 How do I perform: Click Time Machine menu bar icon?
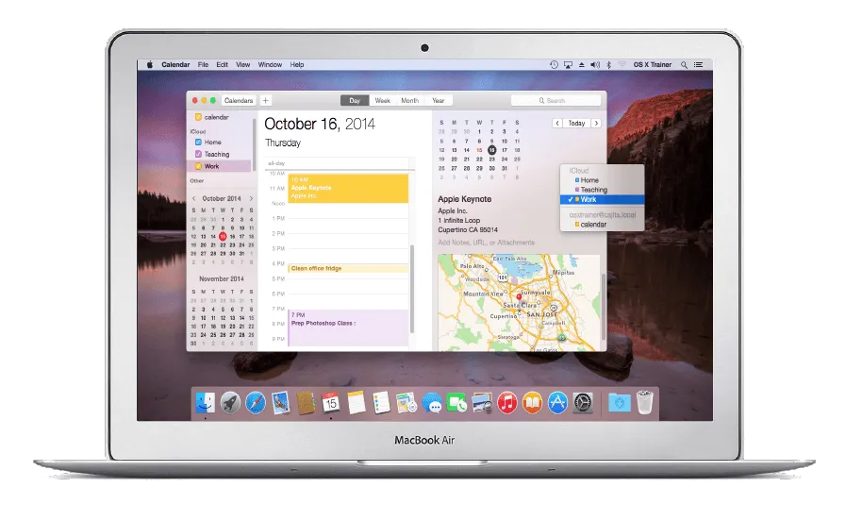point(555,64)
